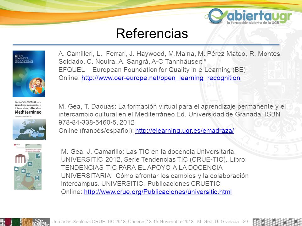302x226 pixels.
Task: Click 'TENDENCIAS TIC PARA EL APOYO A LA DOCENCIA' line
Action: click(142, 168)
